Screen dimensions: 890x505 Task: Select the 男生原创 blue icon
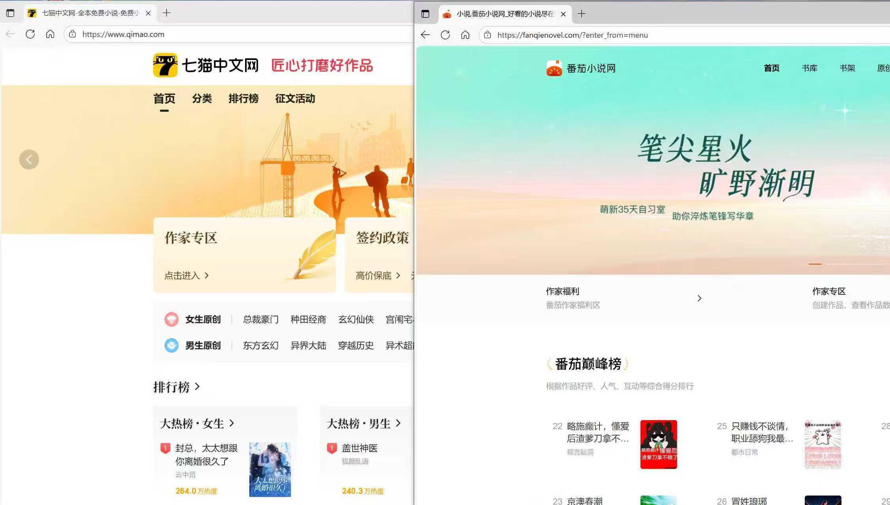171,345
